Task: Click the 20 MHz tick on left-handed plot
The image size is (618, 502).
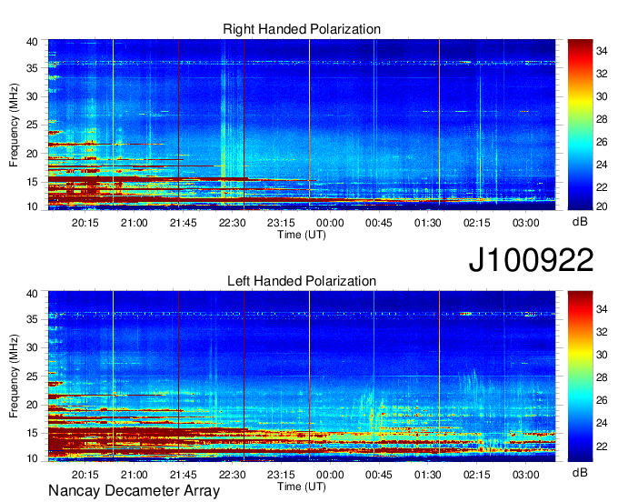Action: 32,405
